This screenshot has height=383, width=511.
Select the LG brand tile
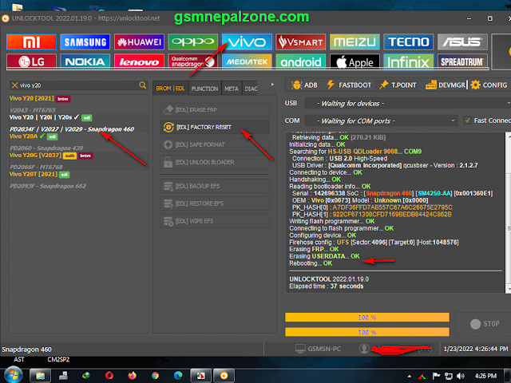31,61
